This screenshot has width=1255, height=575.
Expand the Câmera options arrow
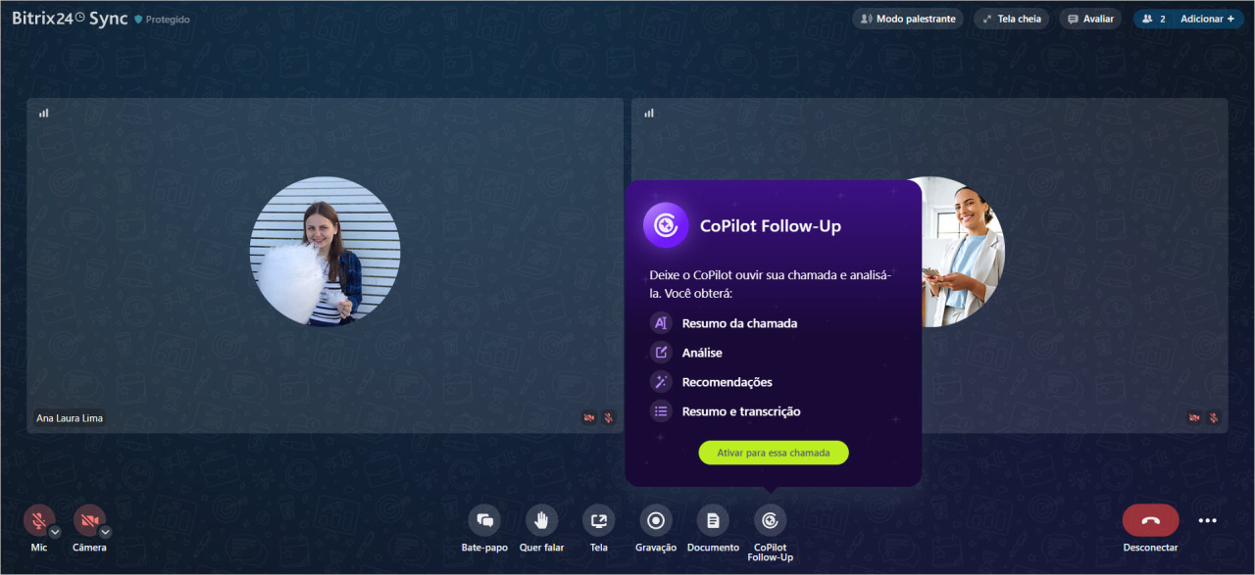[105, 532]
